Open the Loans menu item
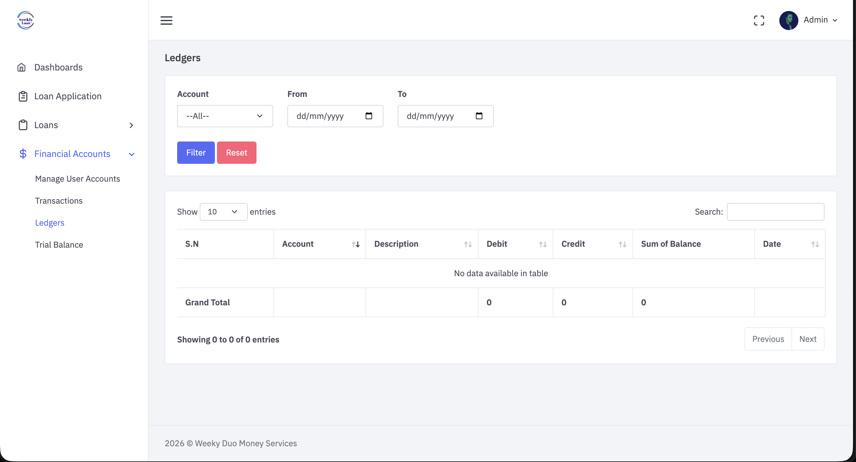 (46, 125)
